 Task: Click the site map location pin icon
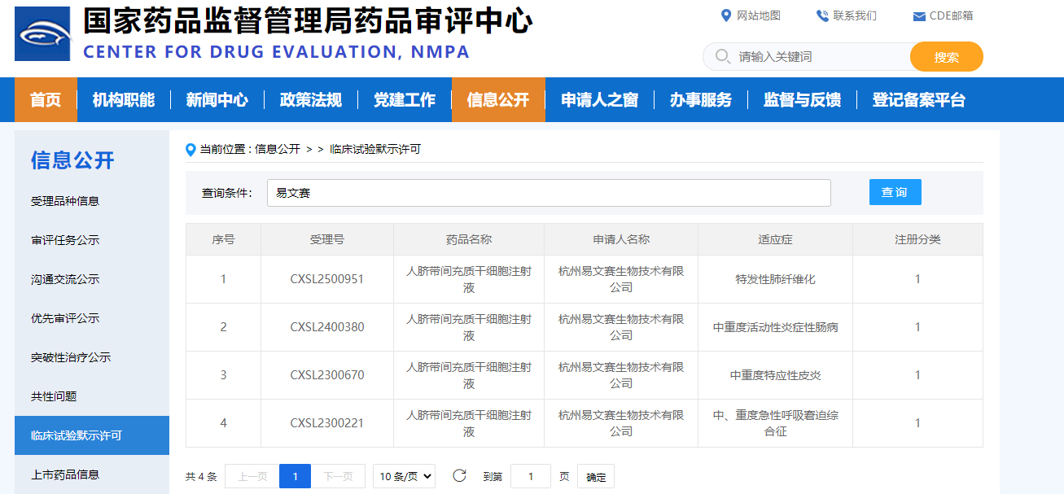coord(726,15)
